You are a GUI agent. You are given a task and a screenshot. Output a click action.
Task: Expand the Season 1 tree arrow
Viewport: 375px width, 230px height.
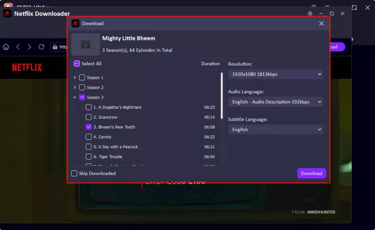[x=75, y=78]
